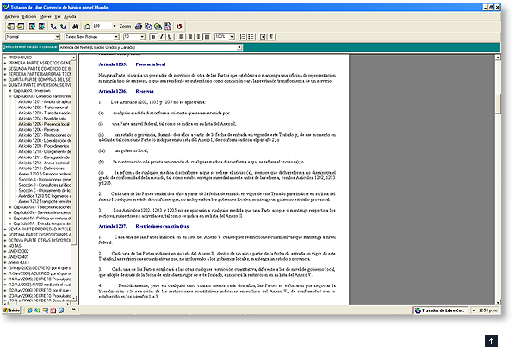
Task: Justify text alignment
Action: (207, 37)
